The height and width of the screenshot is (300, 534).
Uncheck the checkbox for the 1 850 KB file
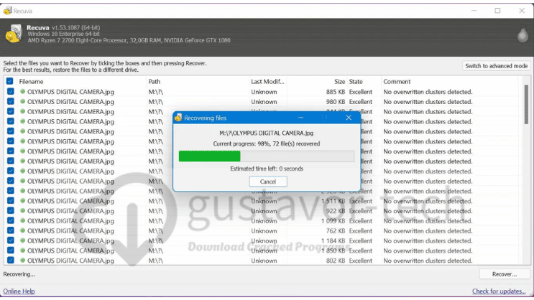[10, 250]
